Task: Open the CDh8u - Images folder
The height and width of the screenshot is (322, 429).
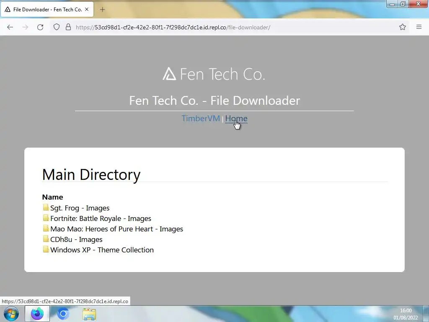Action: click(76, 239)
